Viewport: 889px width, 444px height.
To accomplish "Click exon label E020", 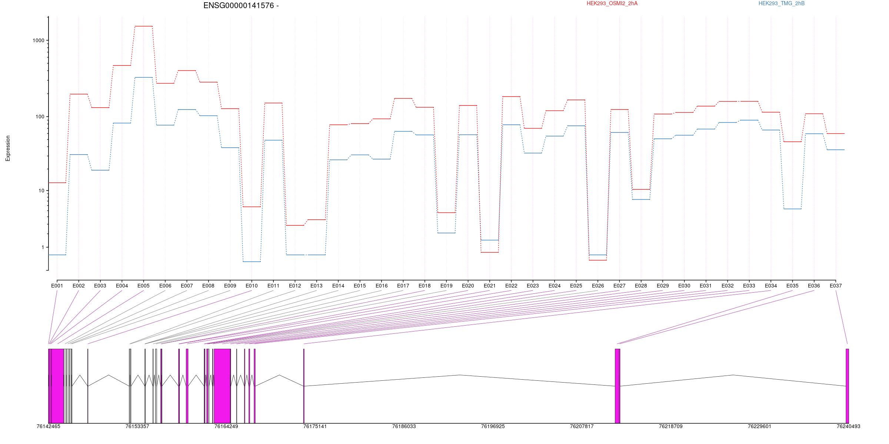I will coord(468,286).
